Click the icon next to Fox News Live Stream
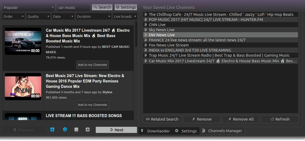This screenshot has width=305, height=141. 146,45
